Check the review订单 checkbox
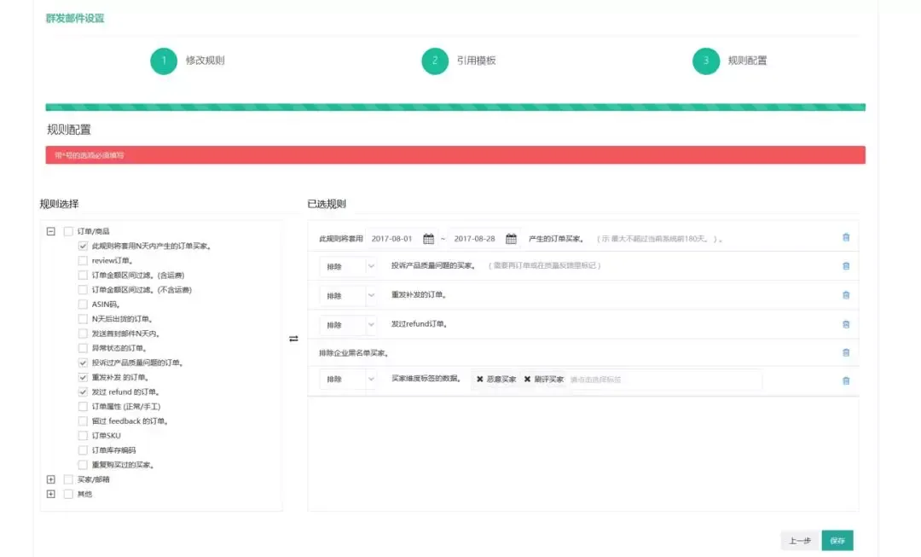This screenshot has width=921, height=557. [x=83, y=260]
